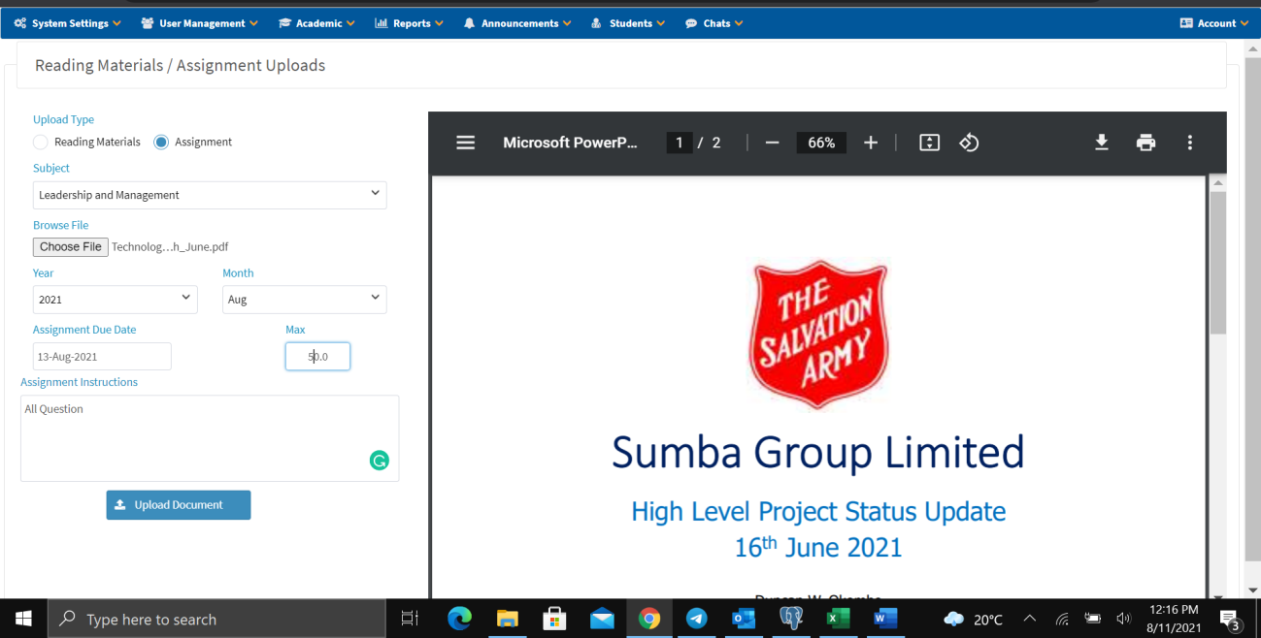This screenshot has height=638, width=1261.
Task: Click the PDF zoom out minus icon
Action: [773, 143]
